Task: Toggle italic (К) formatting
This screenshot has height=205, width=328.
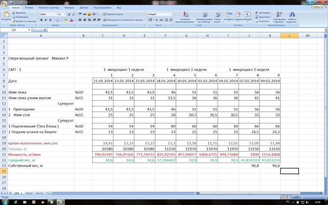Action: pos(46,20)
